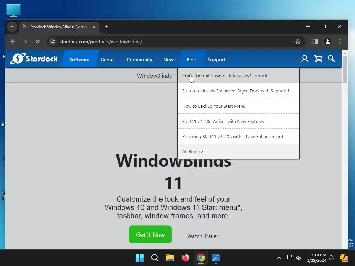Screen dimensions: 355x266
Task: Open the Stardock account user icon
Action: (304, 59)
